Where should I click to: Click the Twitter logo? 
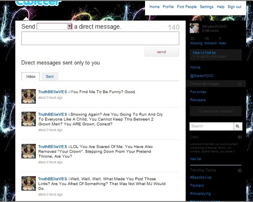click(38, 3)
